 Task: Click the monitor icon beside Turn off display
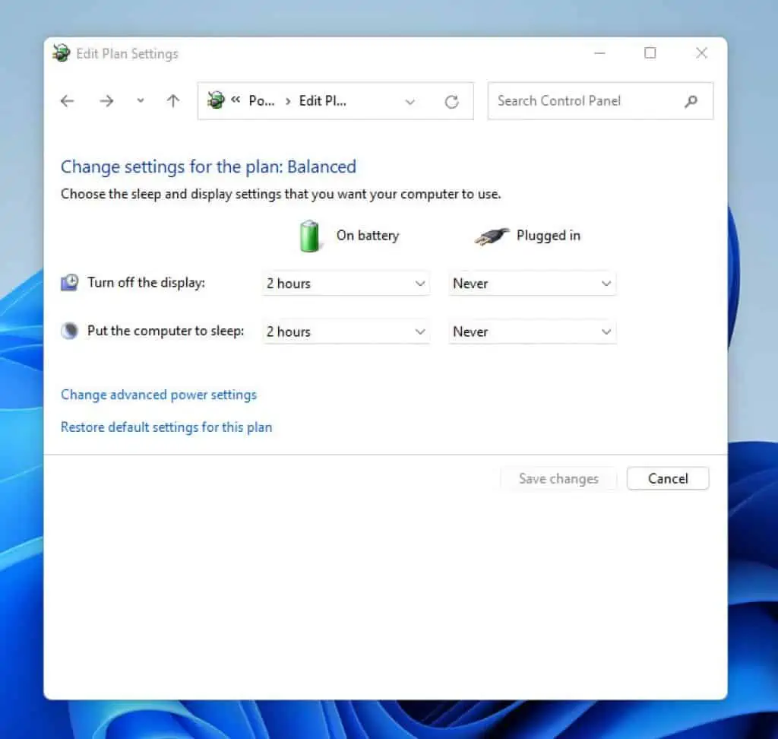pos(69,283)
